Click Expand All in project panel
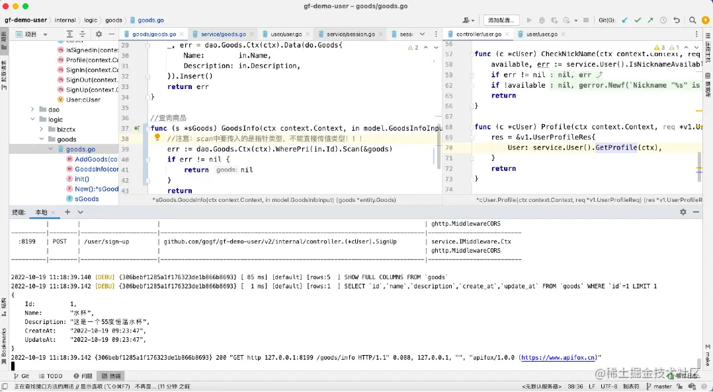The width and height of the screenshot is (713, 392). (x=69, y=34)
